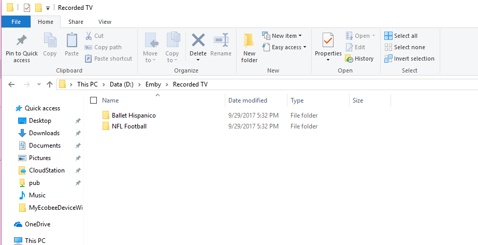
Task: Open pub network folder in sidebar
Action: [34, 183]
